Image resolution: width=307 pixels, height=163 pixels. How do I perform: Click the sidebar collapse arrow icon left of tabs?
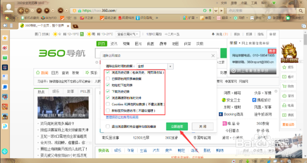(x=5, y=25)
